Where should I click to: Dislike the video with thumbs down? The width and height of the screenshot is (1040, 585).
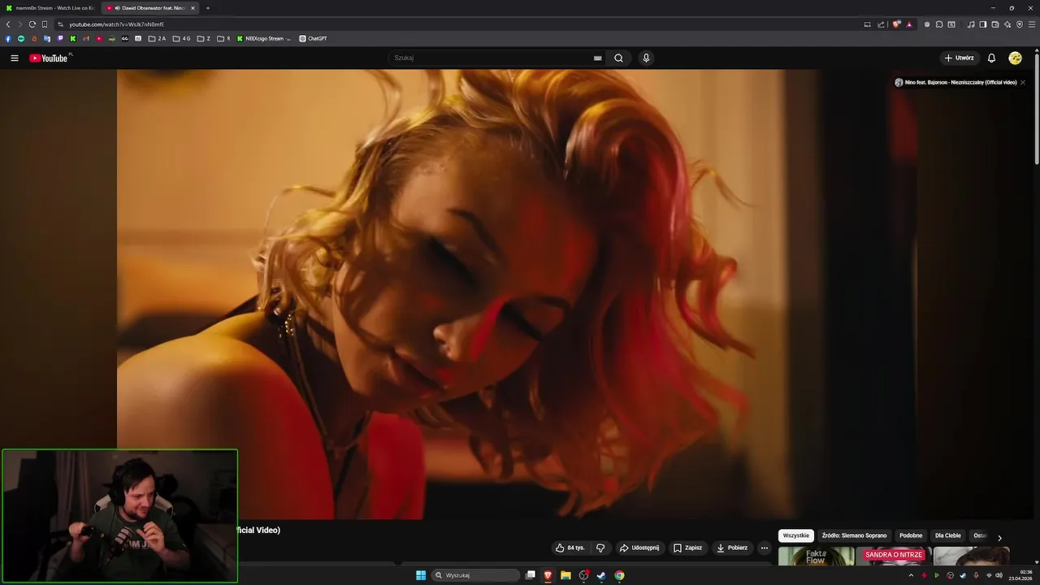pyautogui.click(x=600, y=548)
